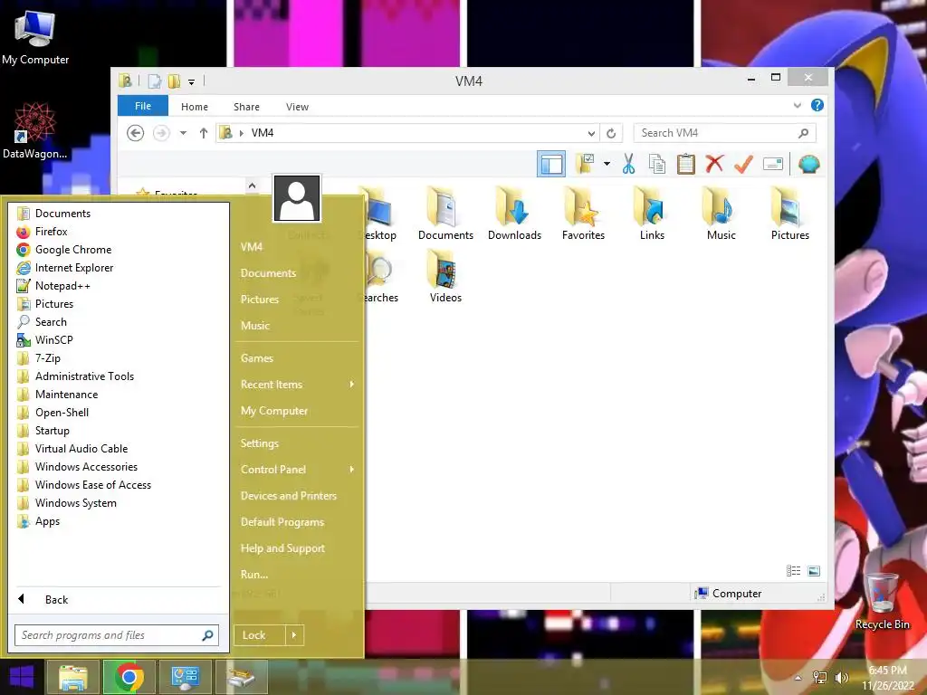Open the View ribbon tab
The width and height of the screenshot is (927, 695).
coord(297,107)
